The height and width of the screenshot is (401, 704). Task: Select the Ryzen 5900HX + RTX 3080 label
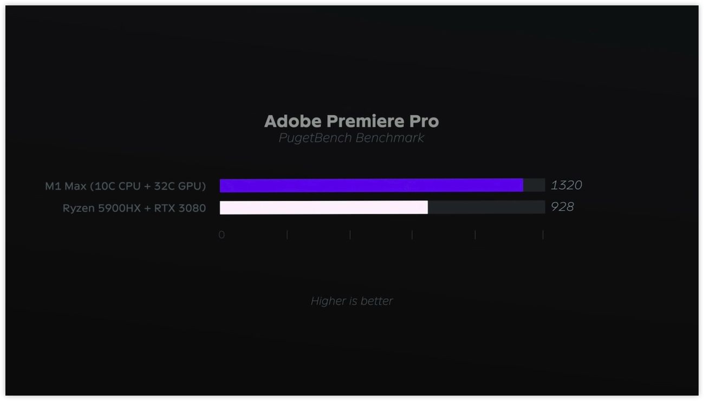[x=134, y=208]
